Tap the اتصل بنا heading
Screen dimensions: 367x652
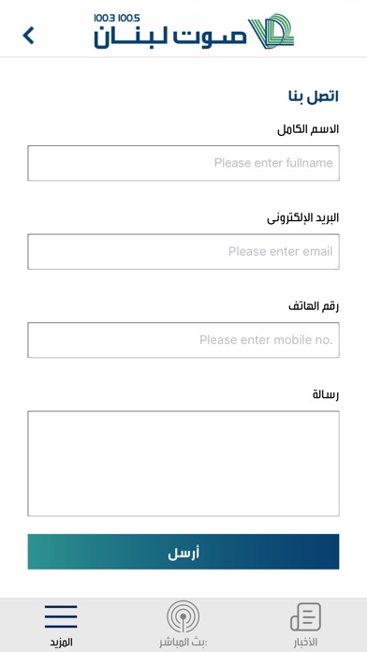314,96
